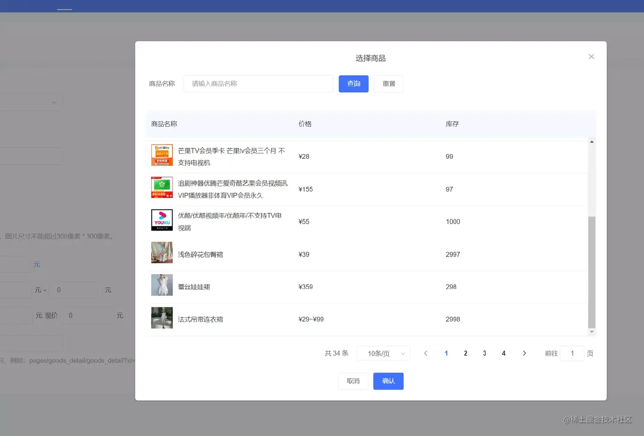
Task: Select the 追剧神器优腾芒爱奇酷 product name
Action: pyautogui.click(x=233, y=189)
